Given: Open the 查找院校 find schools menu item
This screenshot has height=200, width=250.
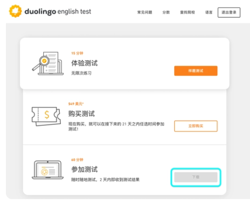Looking at the screenshot, I should pyautogui.click(x=187, y=12).
